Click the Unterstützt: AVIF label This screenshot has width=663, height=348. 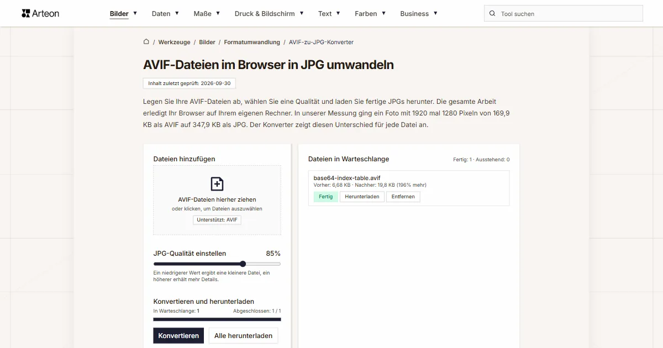217,220
